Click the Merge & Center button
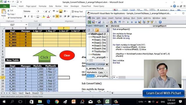 click(x=79, y=16)
